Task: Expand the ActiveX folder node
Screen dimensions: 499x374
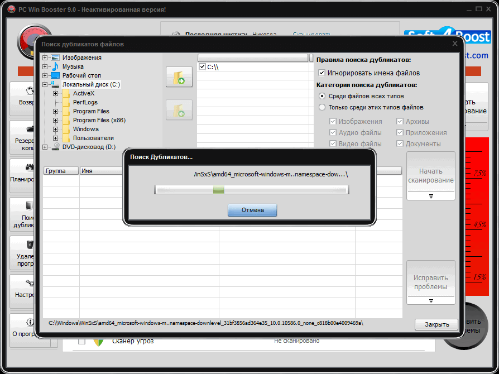Action: click(56, 93)
